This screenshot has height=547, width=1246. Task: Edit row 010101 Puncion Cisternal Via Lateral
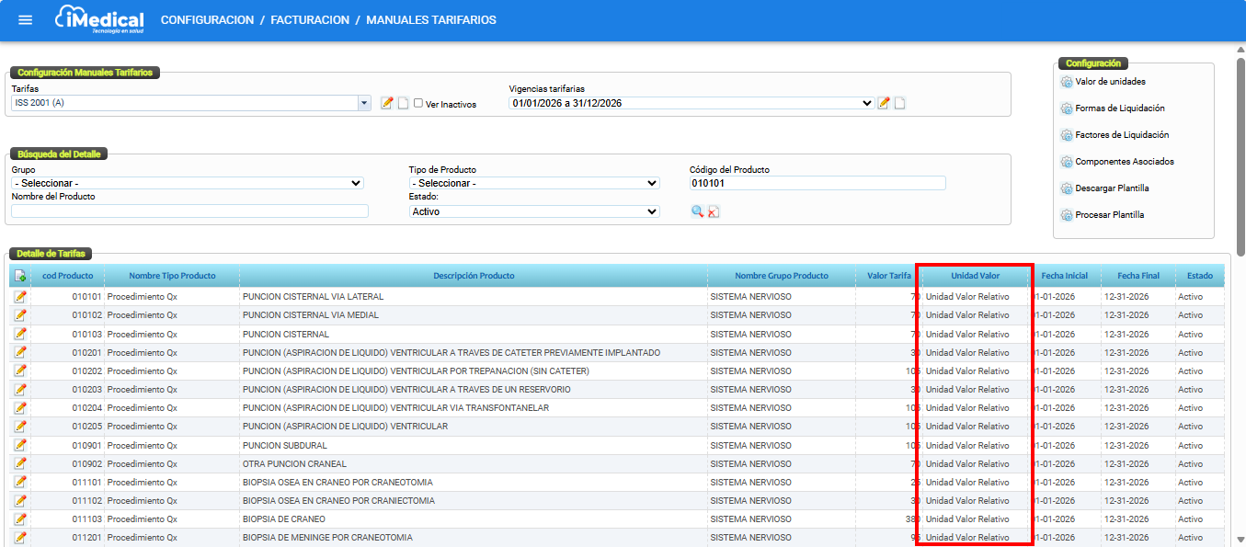click(x=20, y=297)
